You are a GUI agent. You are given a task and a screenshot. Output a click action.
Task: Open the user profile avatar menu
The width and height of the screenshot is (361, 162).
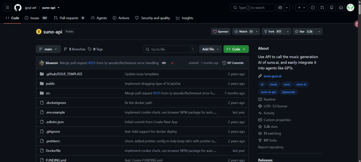pyautogui.click(x=350, y=8)
